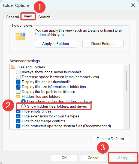The width and height of the screenshot is (139, 164).
Task: Click the Files and Folders folder icon
Action: pos(13,67)
